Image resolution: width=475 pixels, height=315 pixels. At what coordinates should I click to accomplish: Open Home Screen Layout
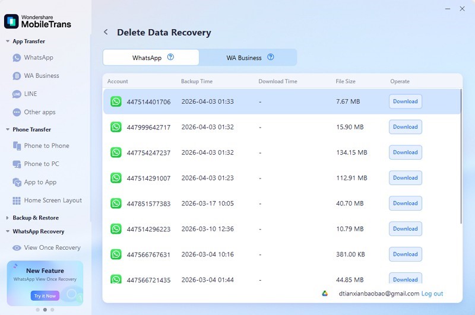tap(52, 201)
